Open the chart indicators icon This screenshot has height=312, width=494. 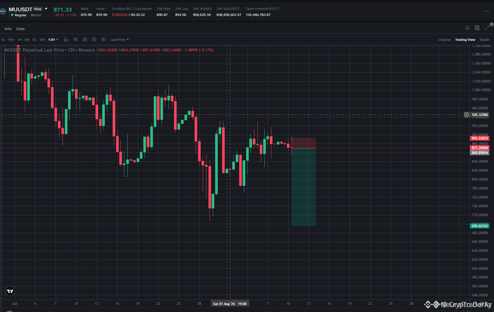point(66,39)
